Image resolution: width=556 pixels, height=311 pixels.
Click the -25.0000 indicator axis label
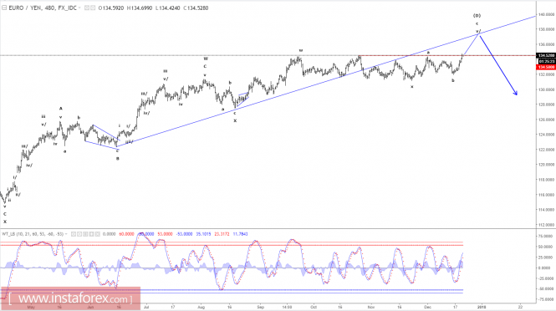[x=546, y=278]
